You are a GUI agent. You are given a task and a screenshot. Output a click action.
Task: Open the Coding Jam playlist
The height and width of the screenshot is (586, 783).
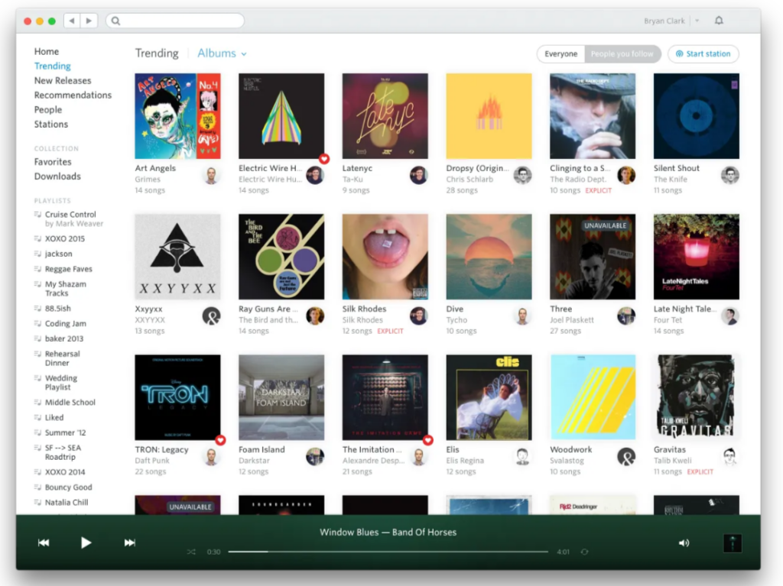(x=66, y=323)
